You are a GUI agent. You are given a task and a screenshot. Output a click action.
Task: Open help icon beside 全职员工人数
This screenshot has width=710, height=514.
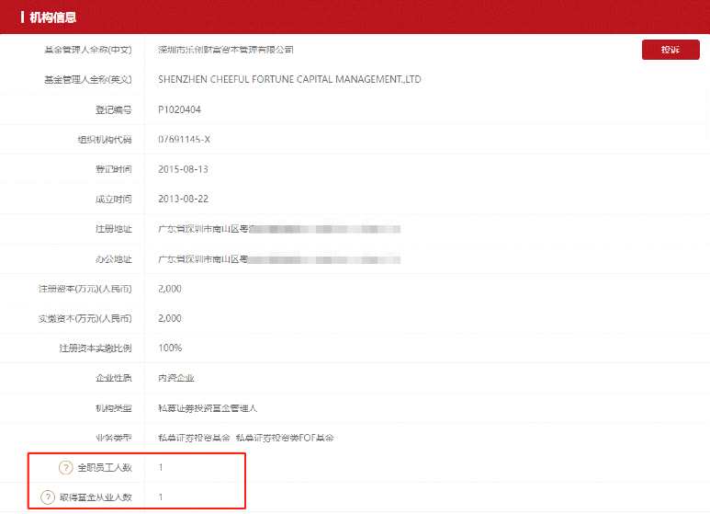pos(65,467)
